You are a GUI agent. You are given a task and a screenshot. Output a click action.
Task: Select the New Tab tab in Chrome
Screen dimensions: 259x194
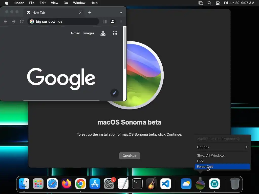point(54,13)
